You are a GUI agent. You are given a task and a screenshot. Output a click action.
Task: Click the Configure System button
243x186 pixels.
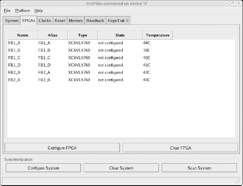point(43,168)
